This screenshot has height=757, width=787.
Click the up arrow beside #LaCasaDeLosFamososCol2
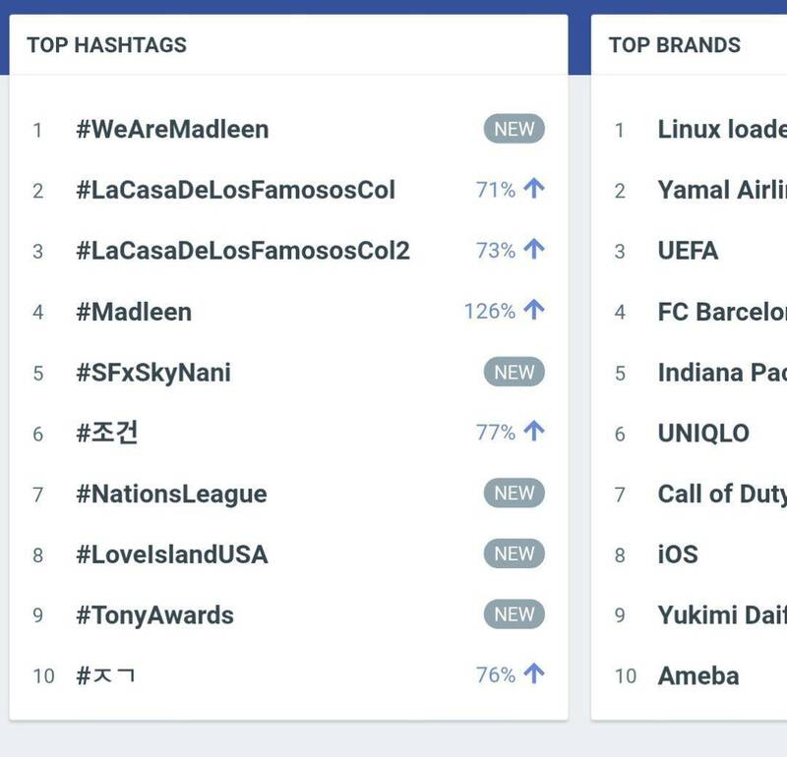point(534,250)
